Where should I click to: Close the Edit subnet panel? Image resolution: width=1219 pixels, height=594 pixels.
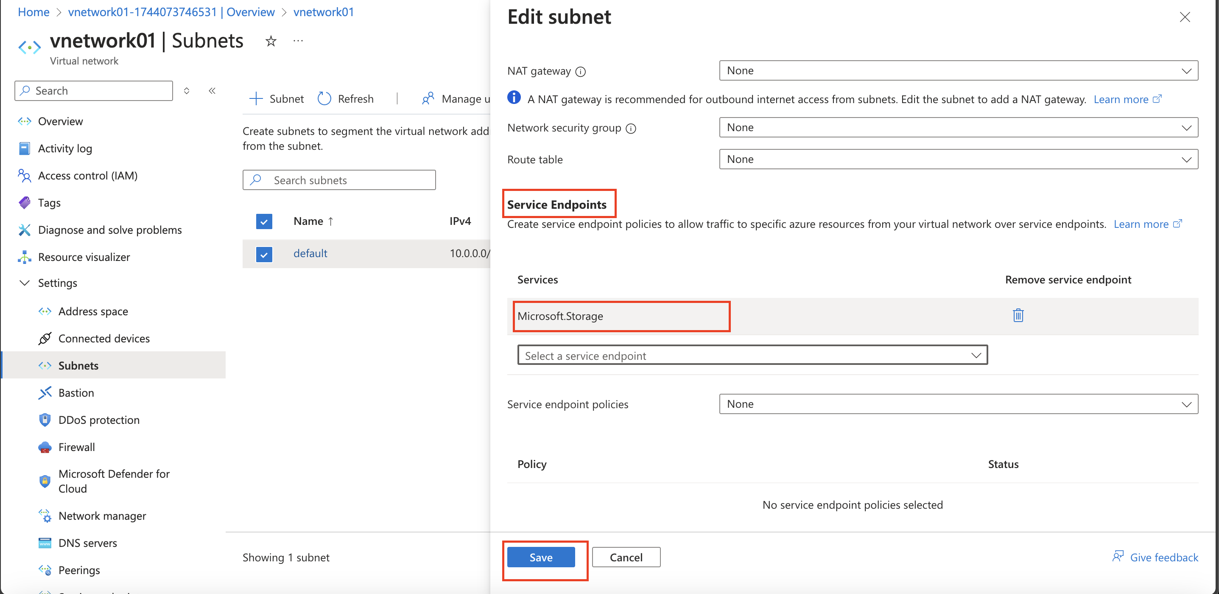click(x=1185, y=17)
